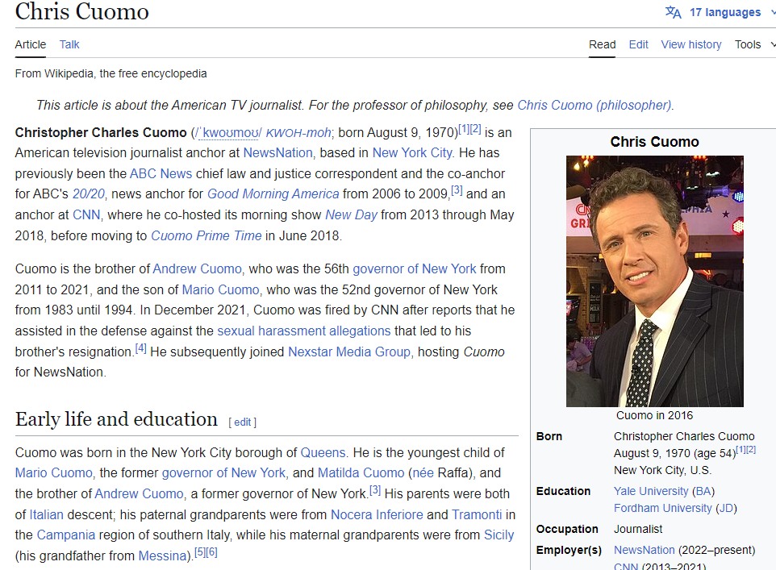
Task: Open Matilda Cuomo link
Action: [x=361, y=473]
